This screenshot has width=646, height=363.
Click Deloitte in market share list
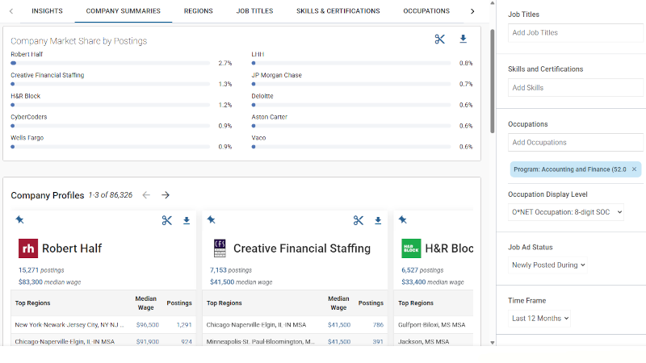(x=262, y=96)
